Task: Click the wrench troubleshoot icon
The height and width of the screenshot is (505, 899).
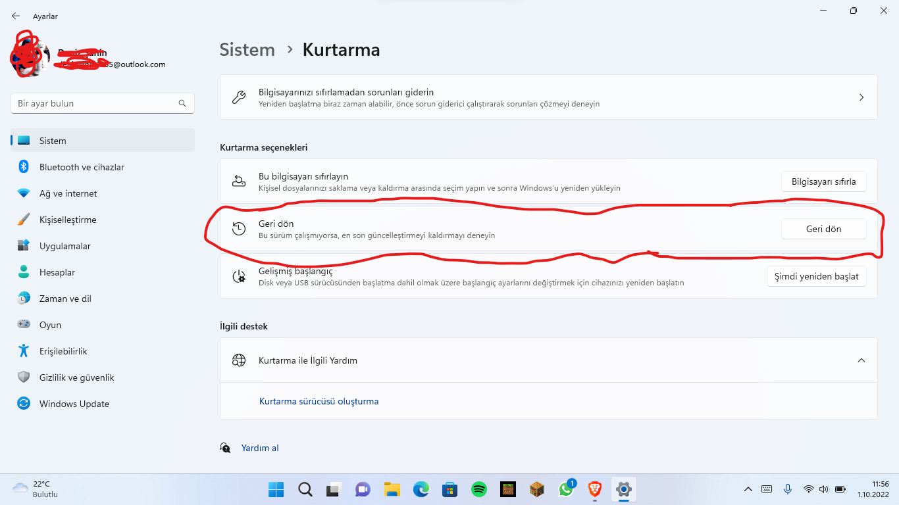Action: pos(239,97)
